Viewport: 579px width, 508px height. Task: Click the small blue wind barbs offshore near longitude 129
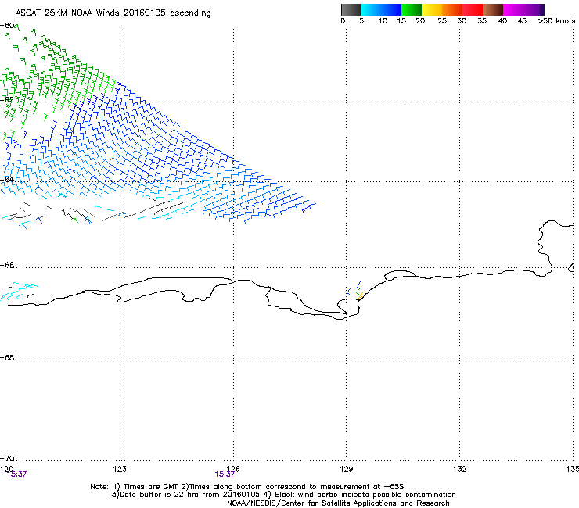(354, 289)
